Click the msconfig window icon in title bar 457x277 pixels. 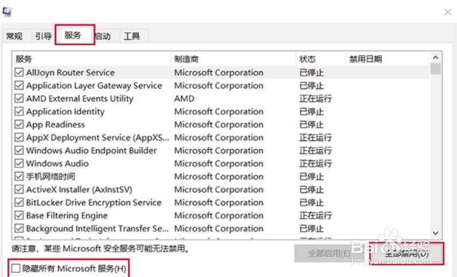7,10
